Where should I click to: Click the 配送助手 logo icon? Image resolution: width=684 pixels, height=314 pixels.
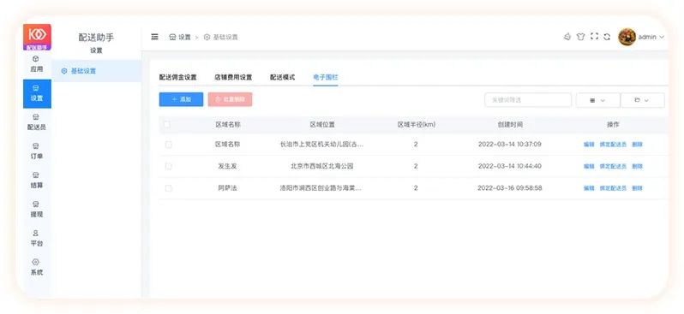click(37, 37)
